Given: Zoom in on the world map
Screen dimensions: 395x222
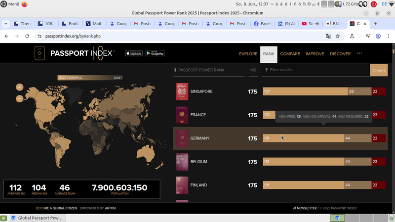Looking at the screenshot, I should [x=20, y=87].
